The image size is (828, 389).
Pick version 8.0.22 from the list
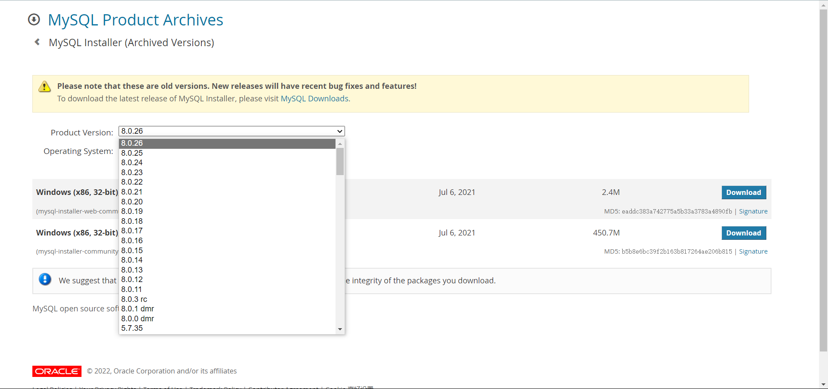(x=227, y=182)
